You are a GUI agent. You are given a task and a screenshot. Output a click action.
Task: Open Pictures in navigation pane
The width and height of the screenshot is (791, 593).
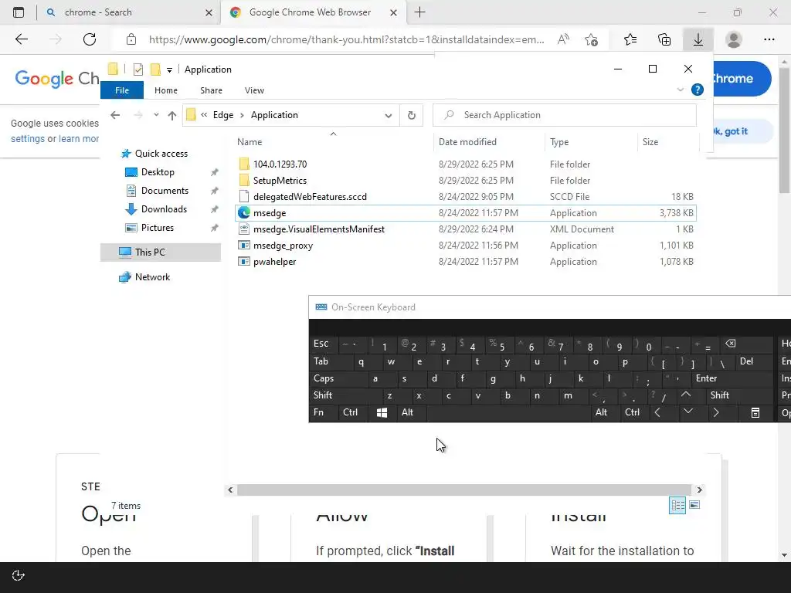158,228
